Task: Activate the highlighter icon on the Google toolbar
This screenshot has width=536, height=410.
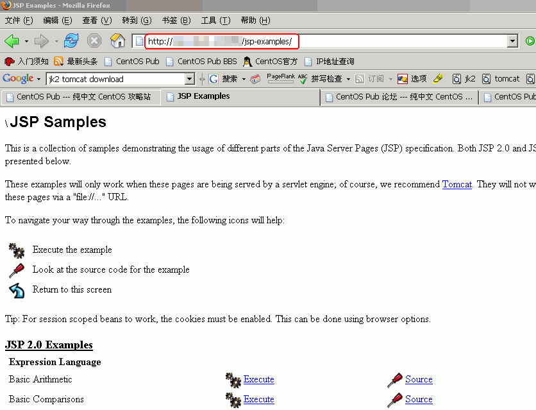Action: point(439,78)
